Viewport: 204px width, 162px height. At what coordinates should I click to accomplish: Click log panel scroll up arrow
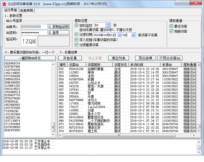pyautogui.click(x=199, y=142)
